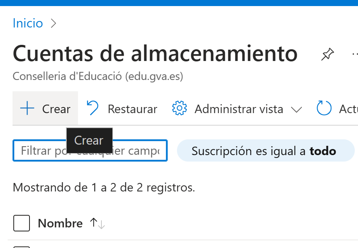Click the Nombre sort arrows icon
The height and width of the screenshot is (248, 358).
(97, 223)
